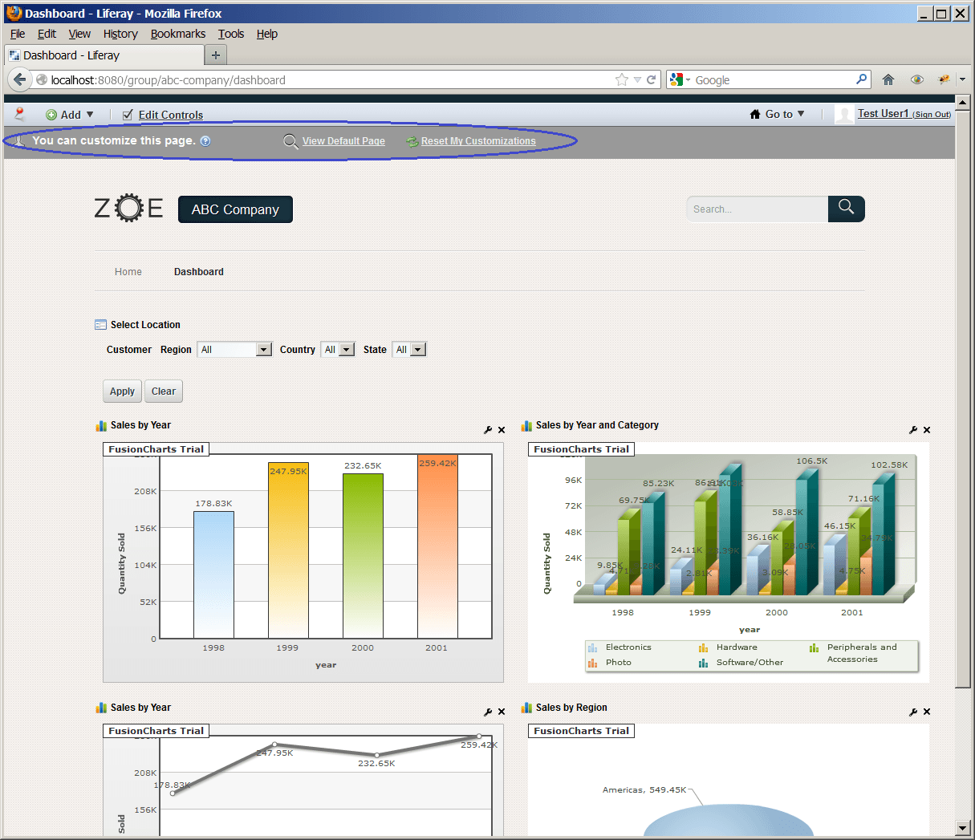Click the browser back arrow button
This screenshot has height=840, width=975.
pyautogui.click(x=20, y=79)
